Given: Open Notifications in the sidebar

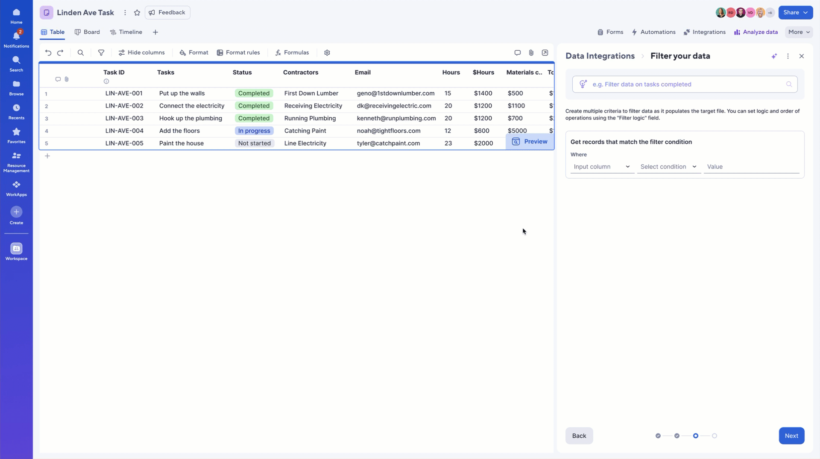Looking at the screenshot, I should pyautogui.click(x=16, y=39).
